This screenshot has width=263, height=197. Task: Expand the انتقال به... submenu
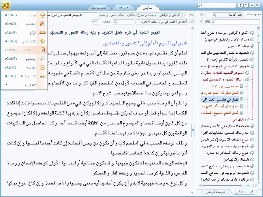point(24,85)
